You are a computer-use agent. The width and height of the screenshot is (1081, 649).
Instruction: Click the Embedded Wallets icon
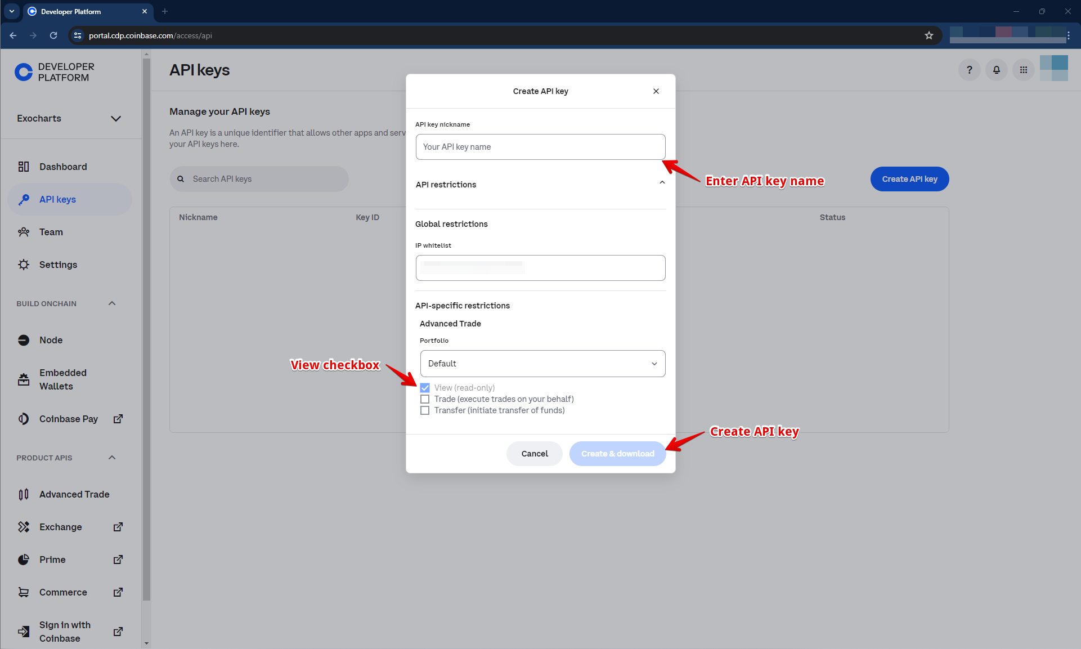tap(24, 379)
